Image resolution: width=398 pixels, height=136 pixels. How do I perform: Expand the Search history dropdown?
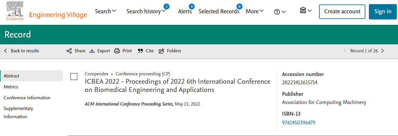[x=146, y=11]
